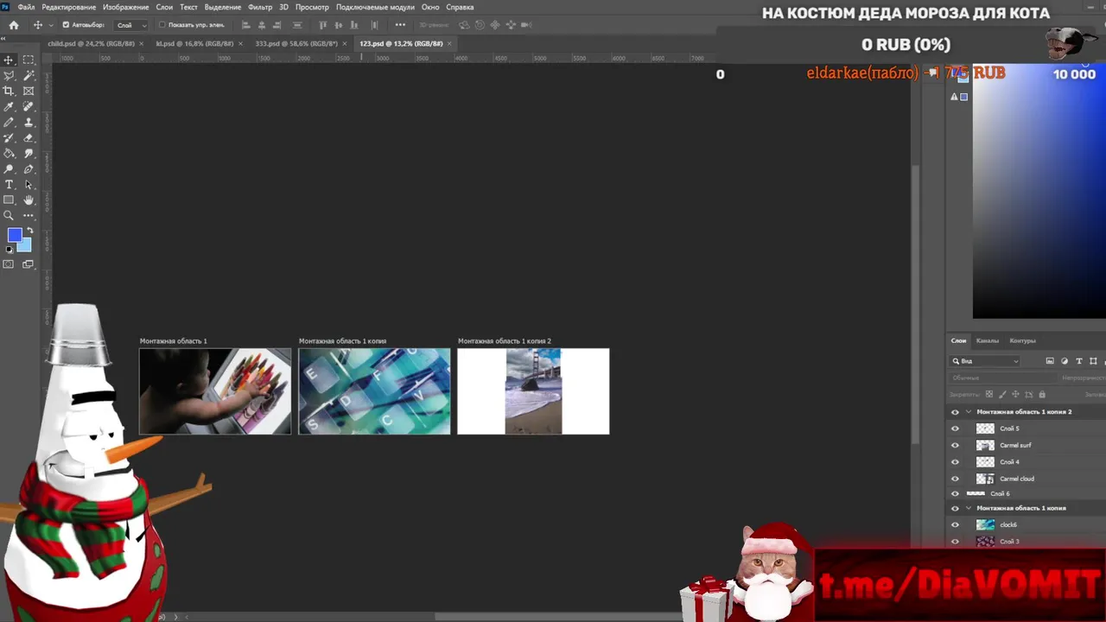Collapse Монтажная область 1 копия 2 group
Screen dimensions: 1106x622
click(969, 412)
